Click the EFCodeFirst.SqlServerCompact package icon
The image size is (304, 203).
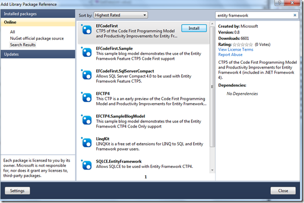pos(86,75)
